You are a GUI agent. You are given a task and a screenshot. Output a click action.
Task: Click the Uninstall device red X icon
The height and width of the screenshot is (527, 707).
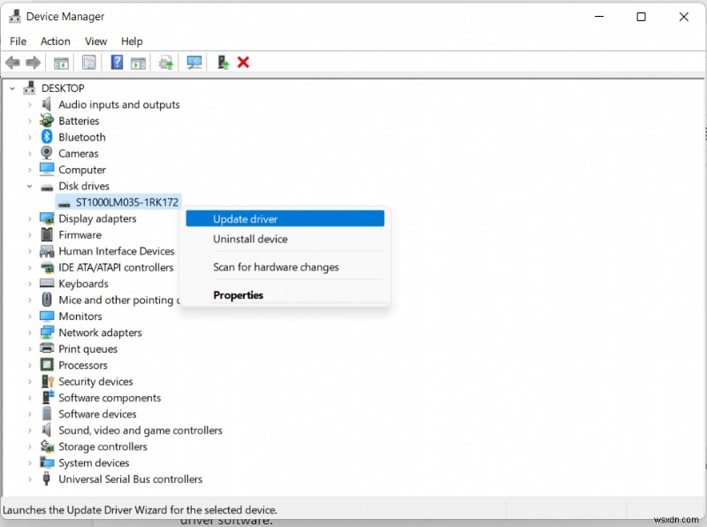pyautogui.click(x=242, y=62)
